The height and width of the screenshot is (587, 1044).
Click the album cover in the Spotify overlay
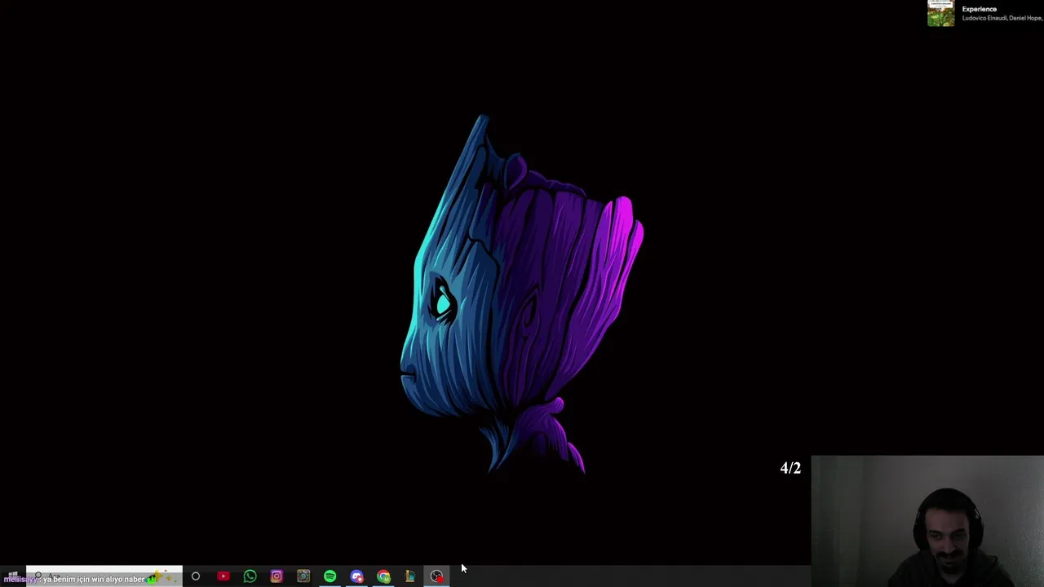pyautogui.click(x=940, y=13)
